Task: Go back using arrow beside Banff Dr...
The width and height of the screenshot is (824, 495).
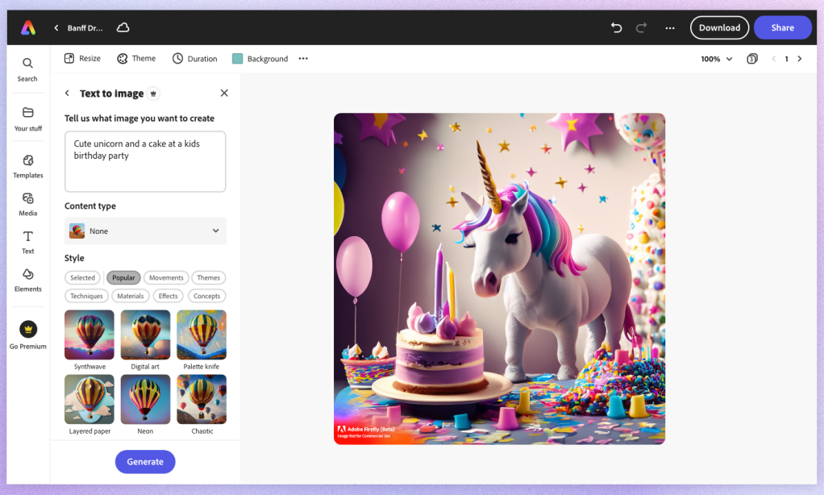Action: pyautogui.click(x=56, y=28)
